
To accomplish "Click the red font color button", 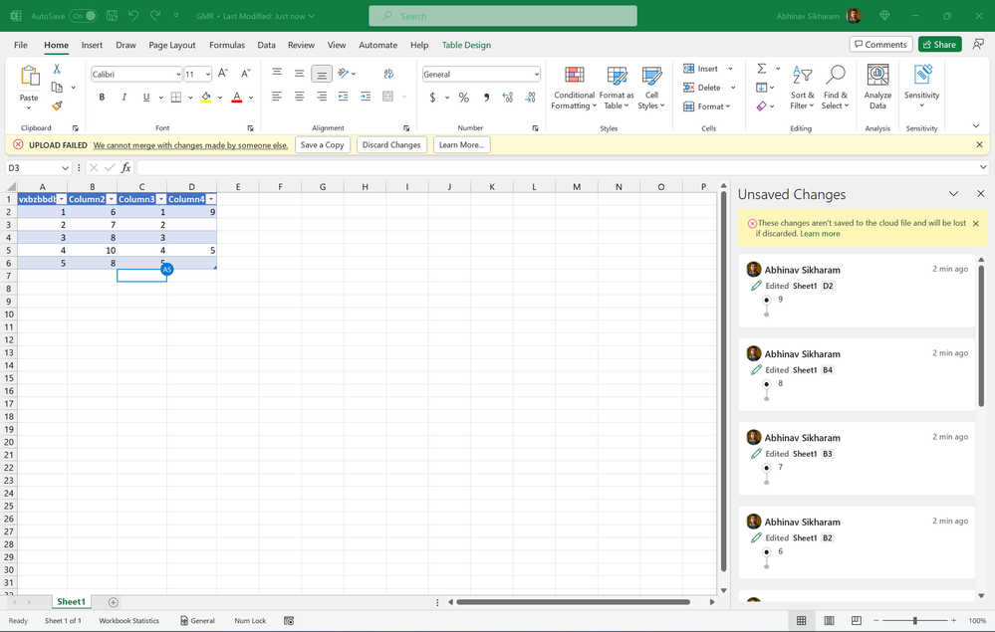I will tap(237, 97).
